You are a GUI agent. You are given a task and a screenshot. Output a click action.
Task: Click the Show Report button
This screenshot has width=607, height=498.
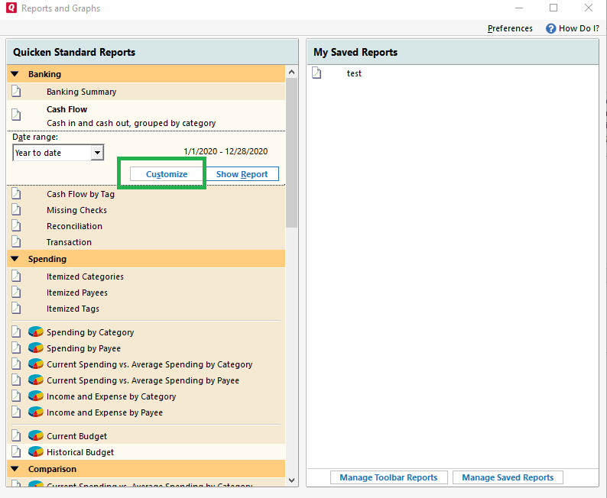tap(242, 174)
